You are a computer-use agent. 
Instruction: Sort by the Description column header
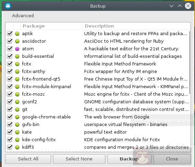[x=137, y=26]
